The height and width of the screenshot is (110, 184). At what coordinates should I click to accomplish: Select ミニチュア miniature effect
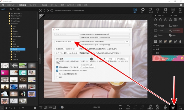159,31
